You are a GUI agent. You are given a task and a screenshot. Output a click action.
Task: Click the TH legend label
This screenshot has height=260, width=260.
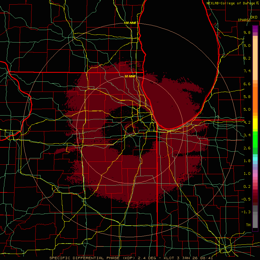coord(248,225)
